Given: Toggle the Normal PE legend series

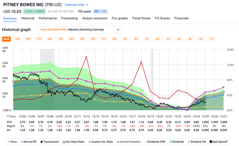Looking at the screenshot, I should click(29, 142).
